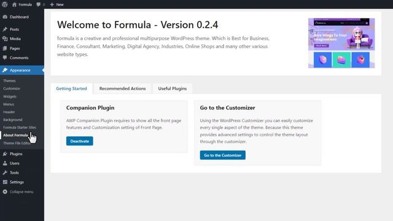The width and height of the screenshot is (393, 221).
Task: Click the home icon beside Formula
Action: click(x=14, y=4)
